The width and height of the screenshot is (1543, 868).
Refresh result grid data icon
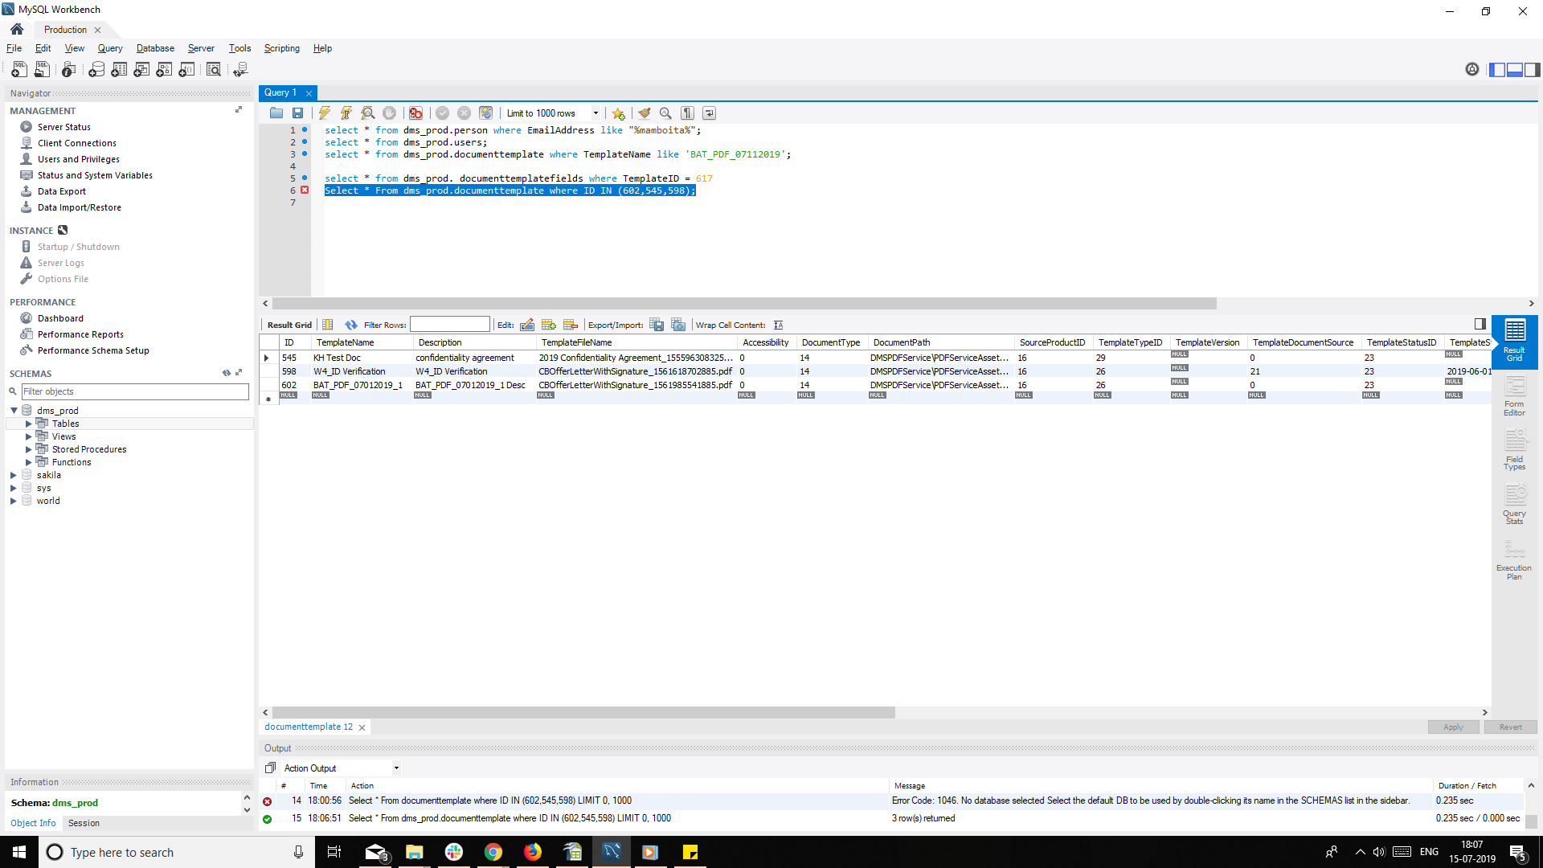(x=351, y=325)
